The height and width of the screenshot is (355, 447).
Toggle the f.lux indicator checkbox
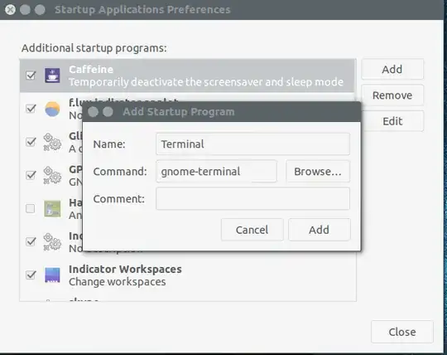tap(31, 109)
